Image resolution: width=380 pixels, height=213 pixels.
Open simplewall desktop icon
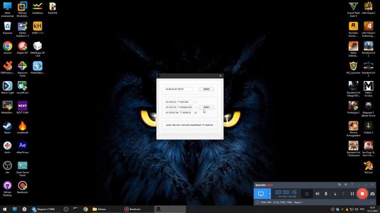pos(23,128)
